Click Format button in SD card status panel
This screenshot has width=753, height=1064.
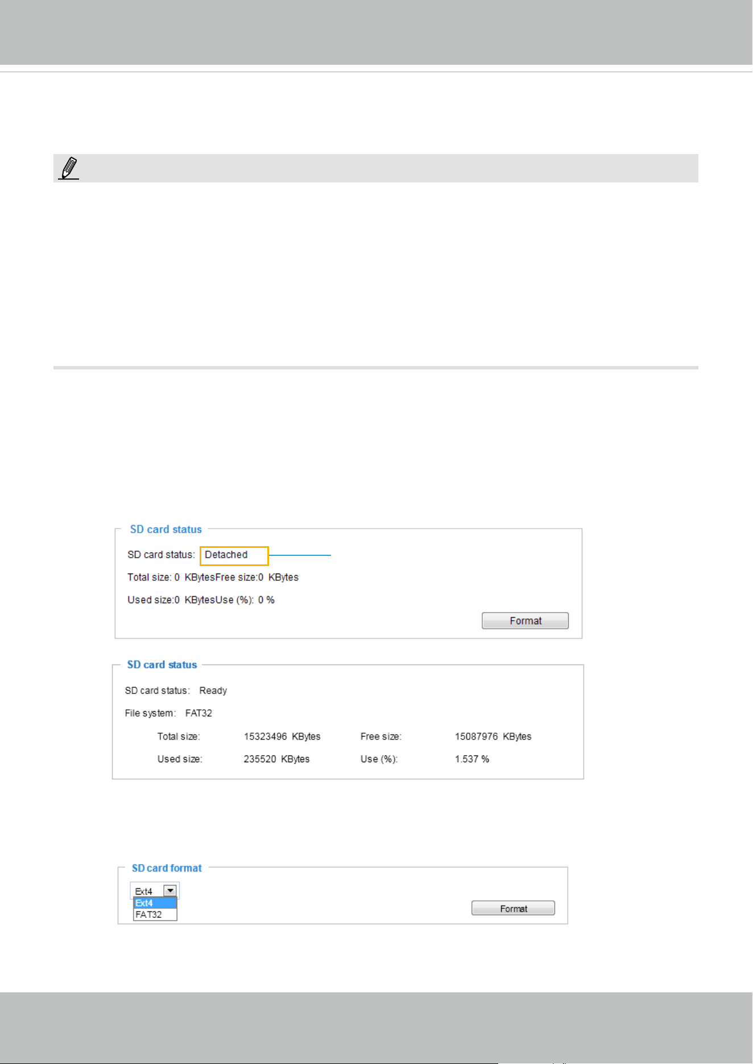[x=525, y=621]
